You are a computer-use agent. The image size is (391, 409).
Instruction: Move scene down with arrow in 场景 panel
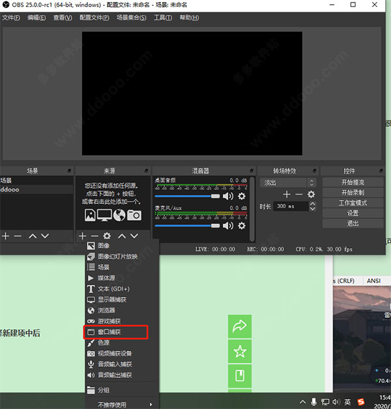point(44,236)
